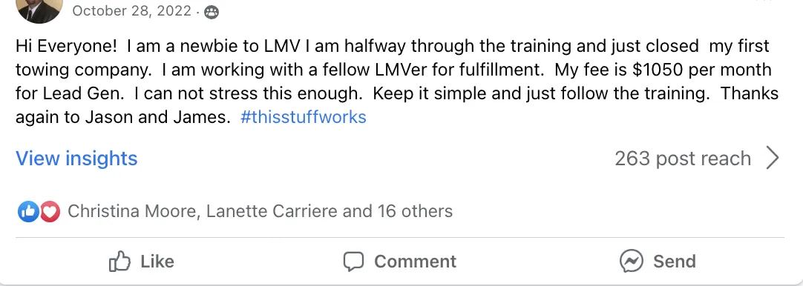Viewport: 803px width, 286px height.
Task: Open Christina Moore's name in reactions
Action: (132, 211)
